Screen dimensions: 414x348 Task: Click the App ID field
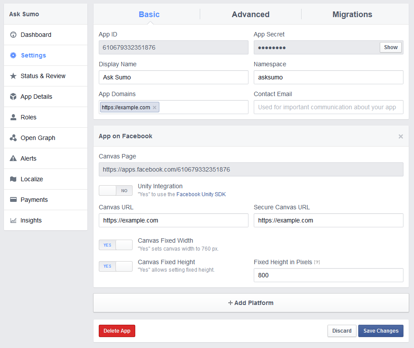pyautogui.click(x=173, y=47)
